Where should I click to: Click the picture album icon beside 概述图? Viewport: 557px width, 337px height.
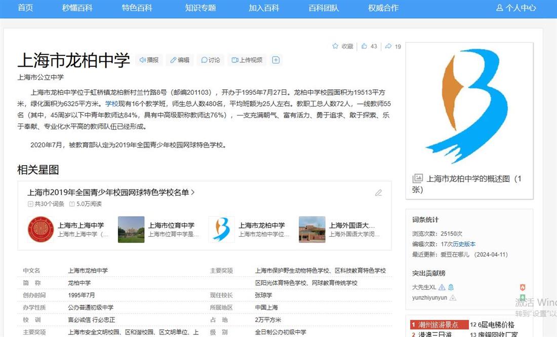pyautogui.click(x=417, y=178)
